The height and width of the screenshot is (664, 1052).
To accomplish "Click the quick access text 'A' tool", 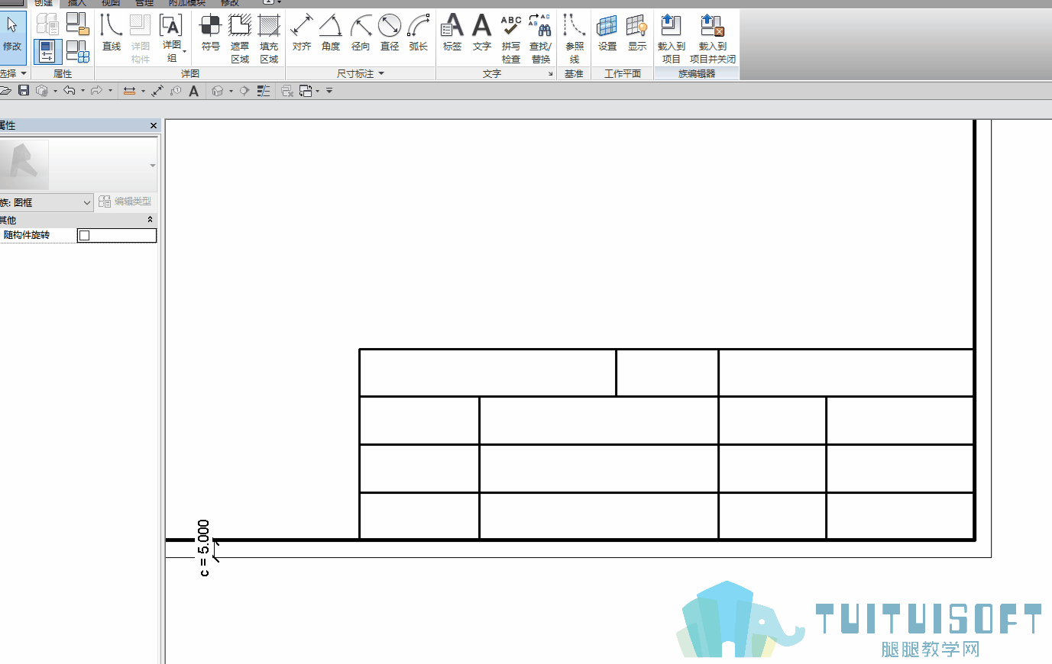I will (x=194, y=91).
